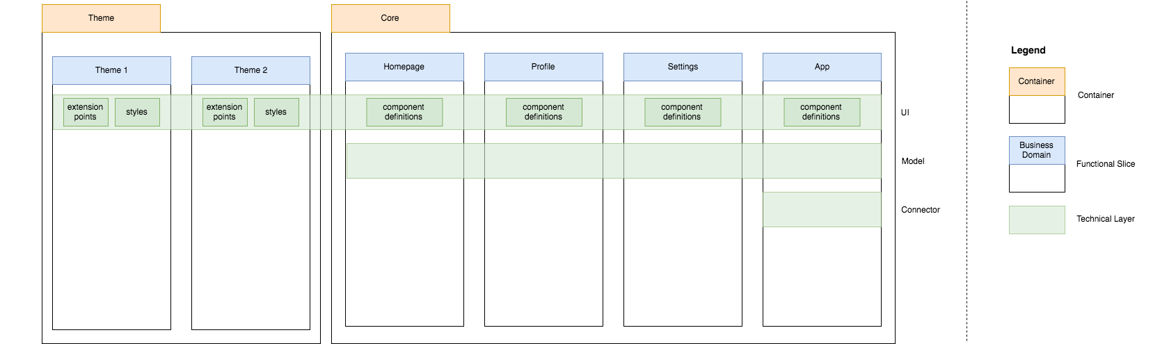Click the Model layer label
The width and height of the screenshot is (1169, 344).
[912, 161]
